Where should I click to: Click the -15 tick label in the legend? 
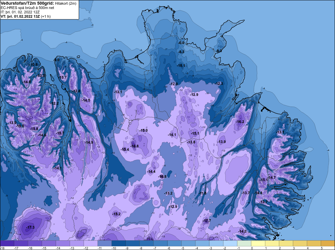[x=44, y=248]
